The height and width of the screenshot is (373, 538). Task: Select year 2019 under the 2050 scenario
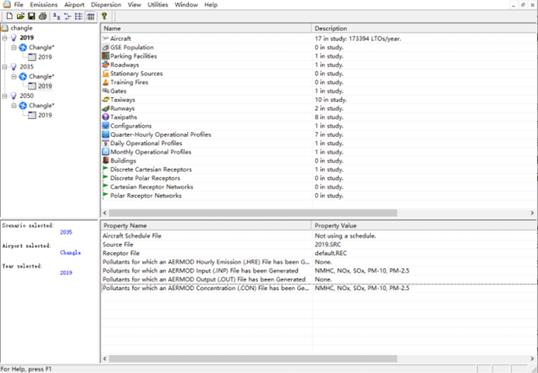[x=44, y=116]
